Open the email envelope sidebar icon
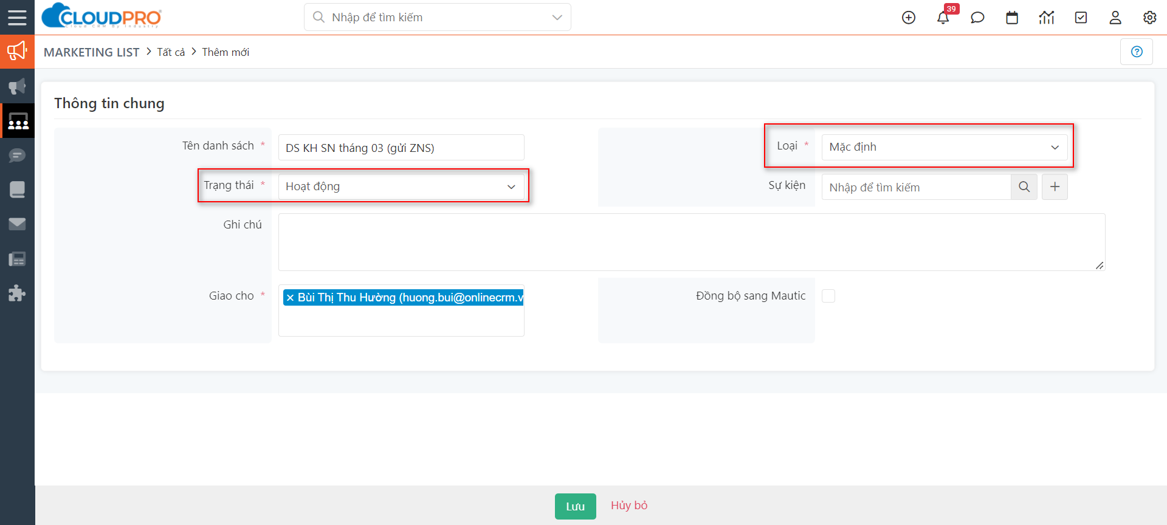The height and width of the screenshot is (525, 1167). [17, 224]
